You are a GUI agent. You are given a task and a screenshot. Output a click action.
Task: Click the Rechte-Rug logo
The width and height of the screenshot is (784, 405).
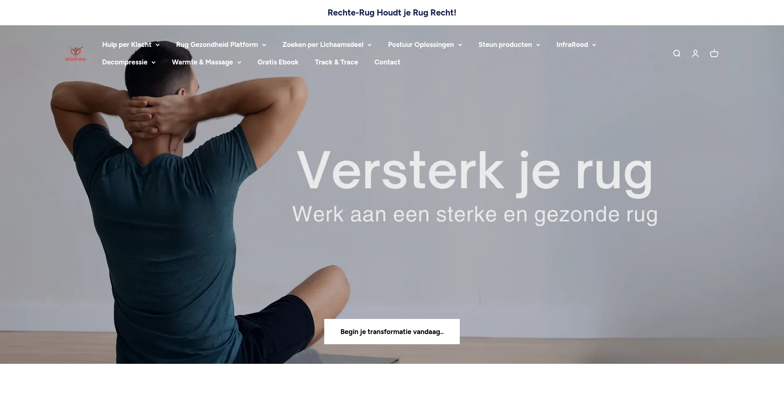coord(76,53)
